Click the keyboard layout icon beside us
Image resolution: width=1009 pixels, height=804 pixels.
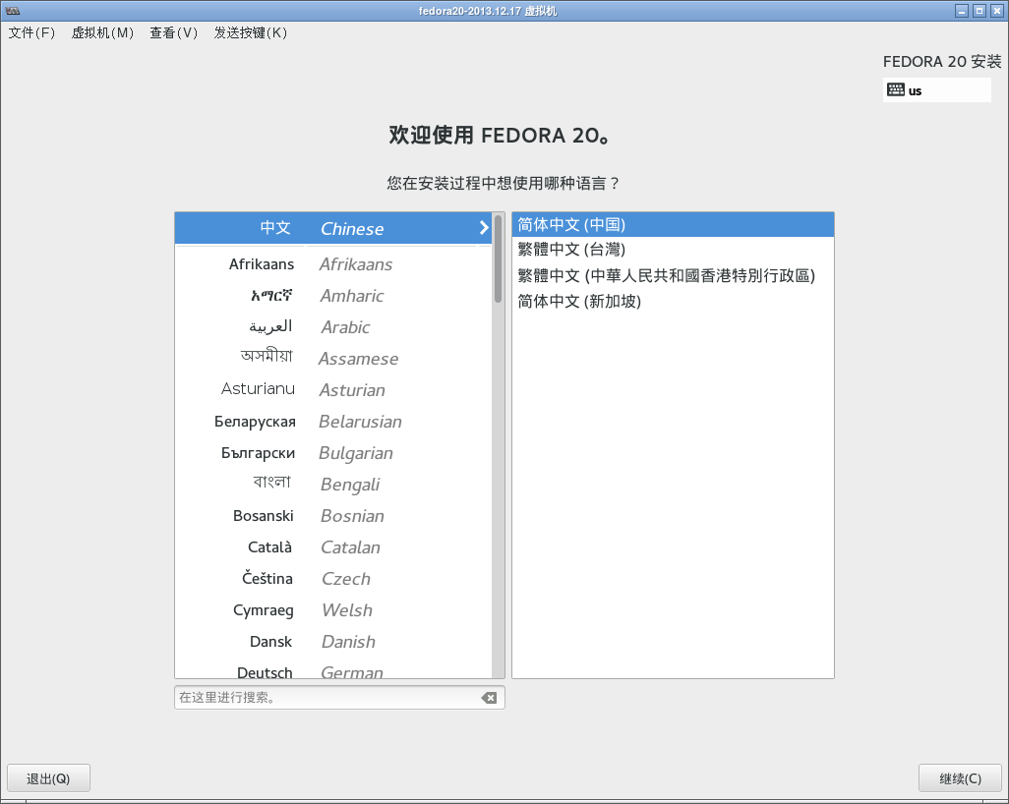point(896,90)
